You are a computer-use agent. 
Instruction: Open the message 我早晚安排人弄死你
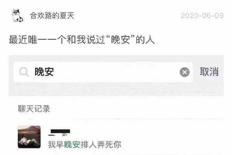(84, 145)
